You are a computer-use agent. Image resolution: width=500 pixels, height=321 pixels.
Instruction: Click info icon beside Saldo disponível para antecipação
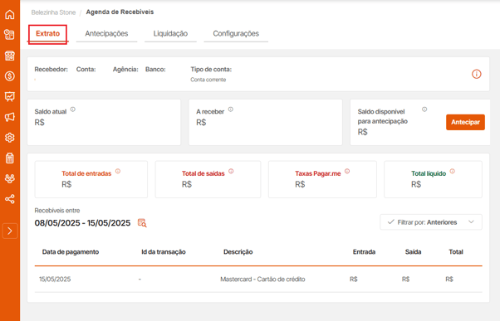click(x=424, y=109)
